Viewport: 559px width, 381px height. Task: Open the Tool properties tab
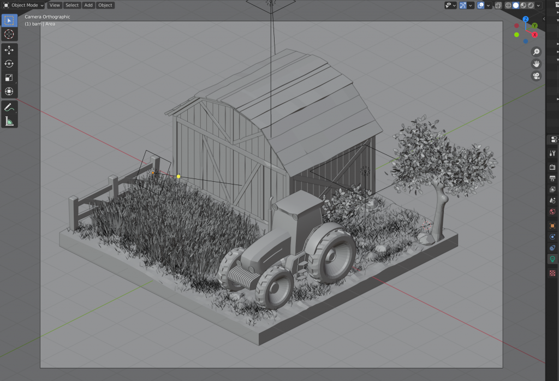tap(552, 153)
